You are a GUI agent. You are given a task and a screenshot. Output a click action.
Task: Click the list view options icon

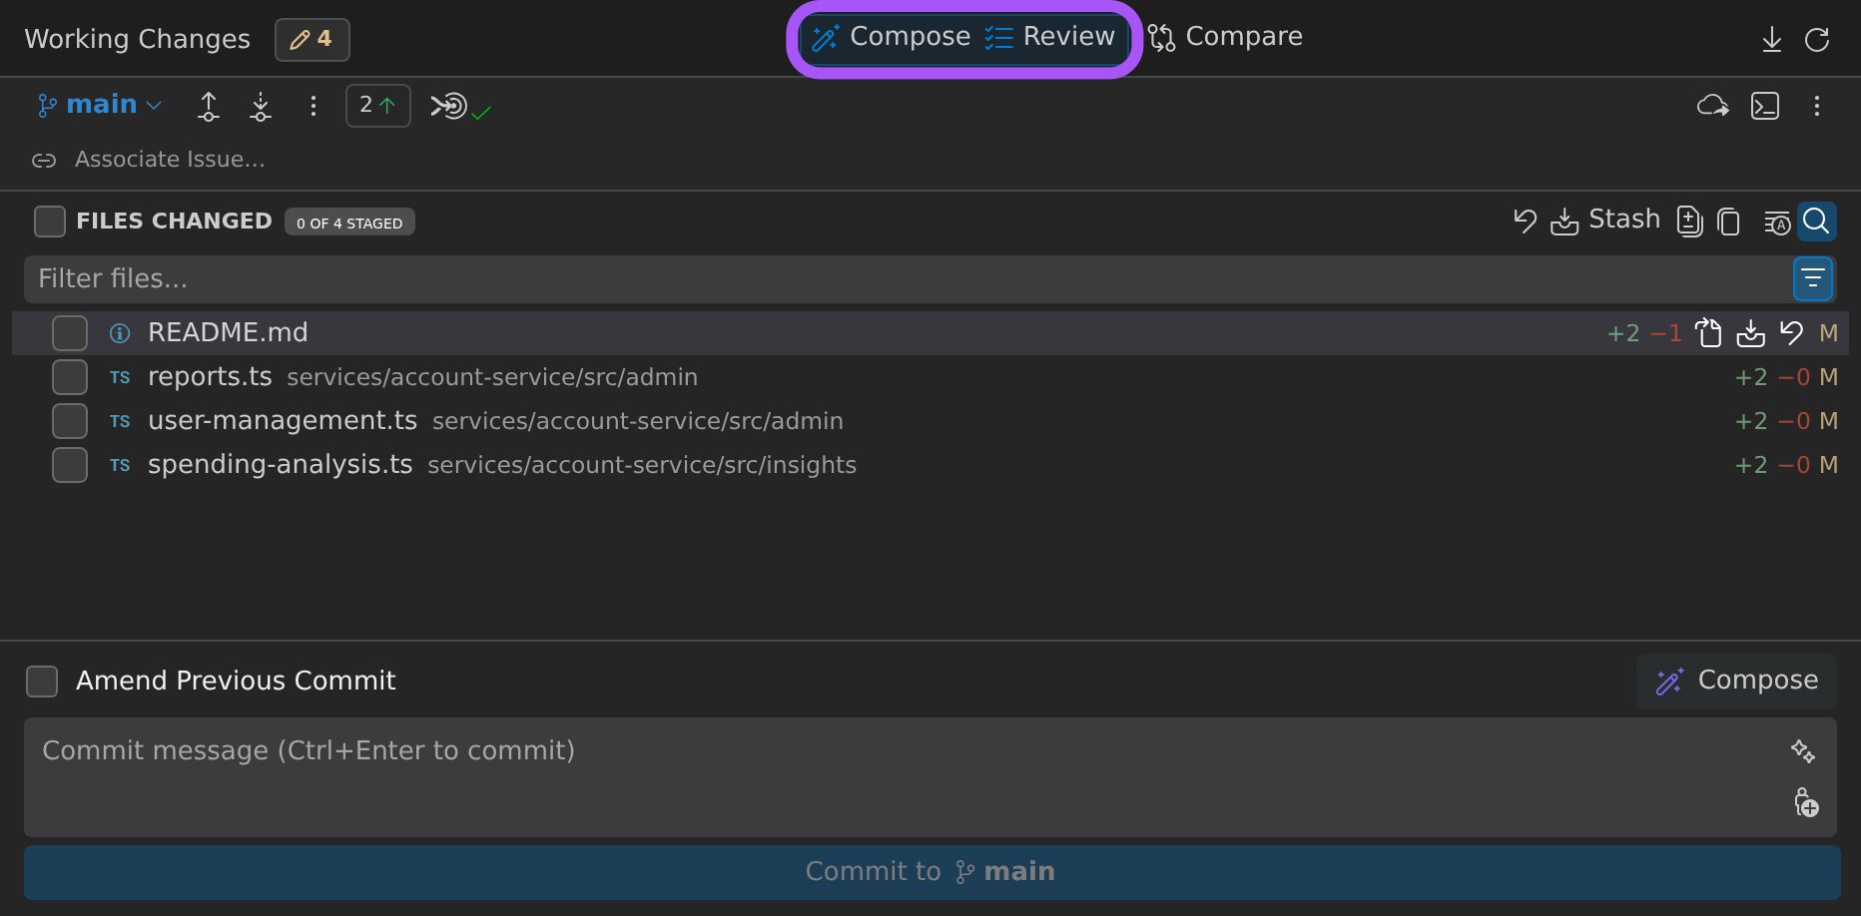tap(1777, 222)
